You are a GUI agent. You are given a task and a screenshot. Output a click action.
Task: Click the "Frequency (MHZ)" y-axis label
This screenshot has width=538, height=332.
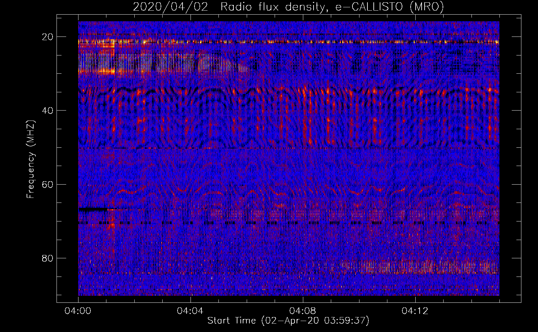[x=31, y=159]
